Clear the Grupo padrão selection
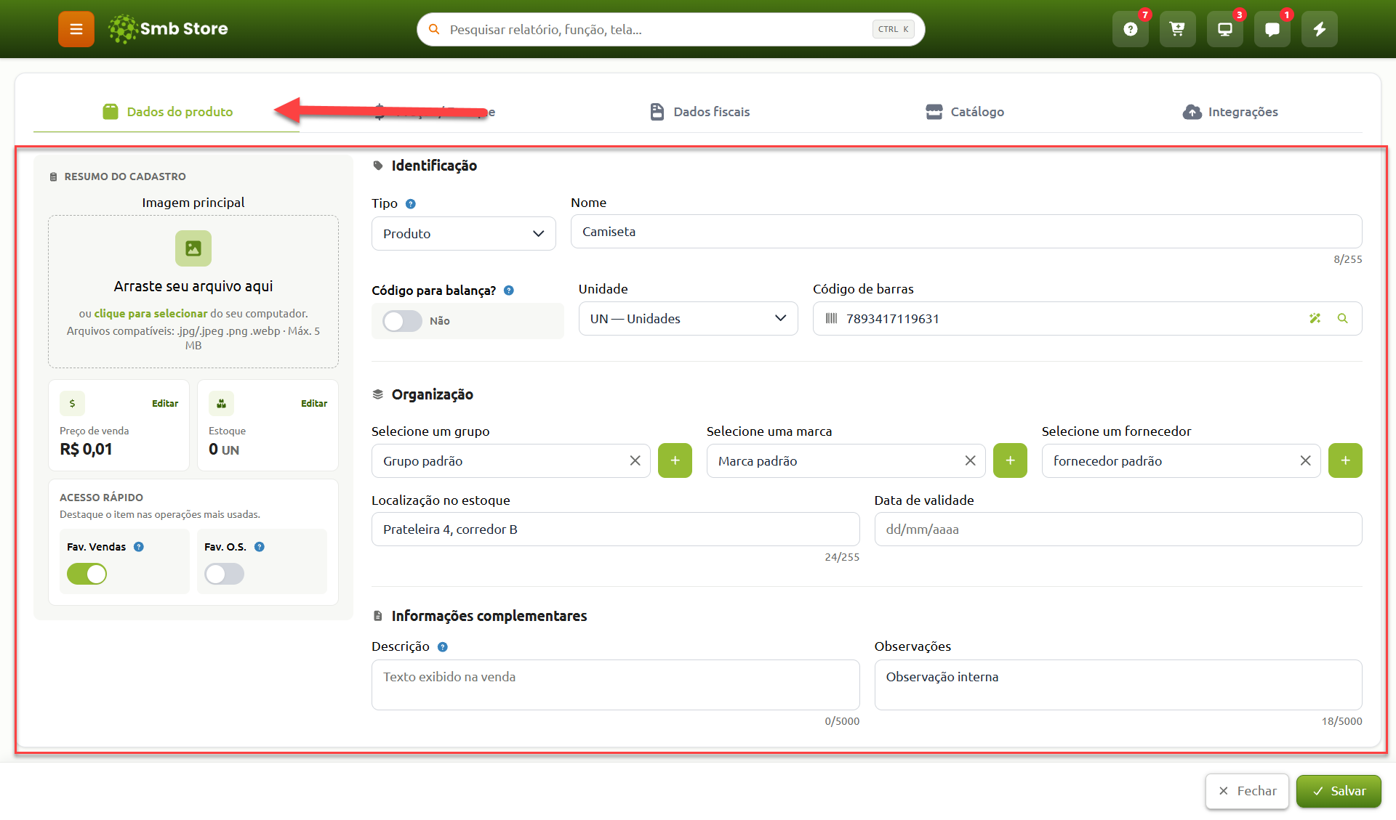1396x820 pixels. 635,460
